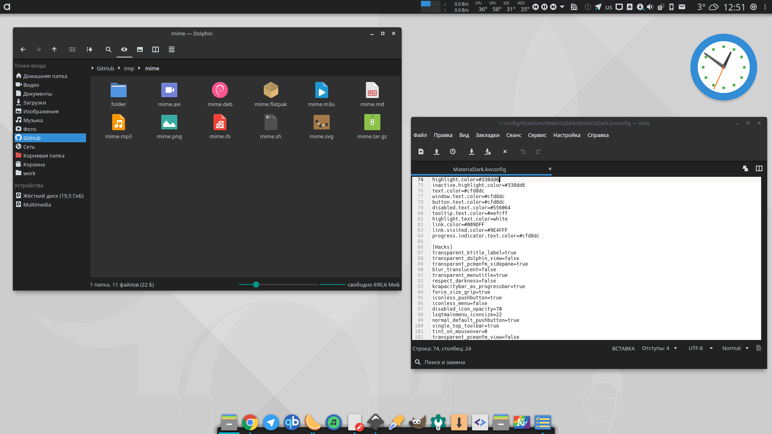Expand the media player arrow in top panel
The image size is (772, 434).
(x=562, y=7)
